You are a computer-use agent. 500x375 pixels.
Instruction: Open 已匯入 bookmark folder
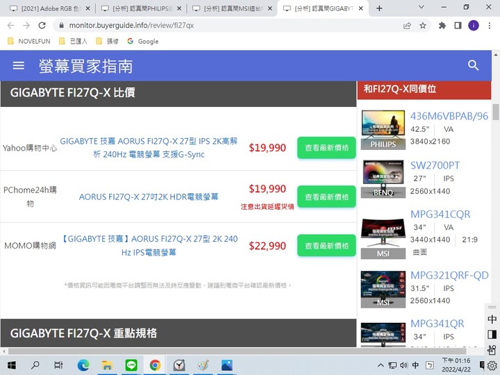[x=73, y=41]
